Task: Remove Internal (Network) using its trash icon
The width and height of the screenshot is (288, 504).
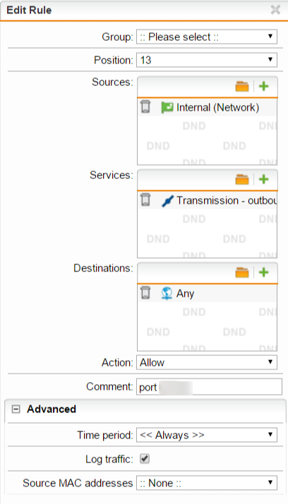Action: click(145, 106)
